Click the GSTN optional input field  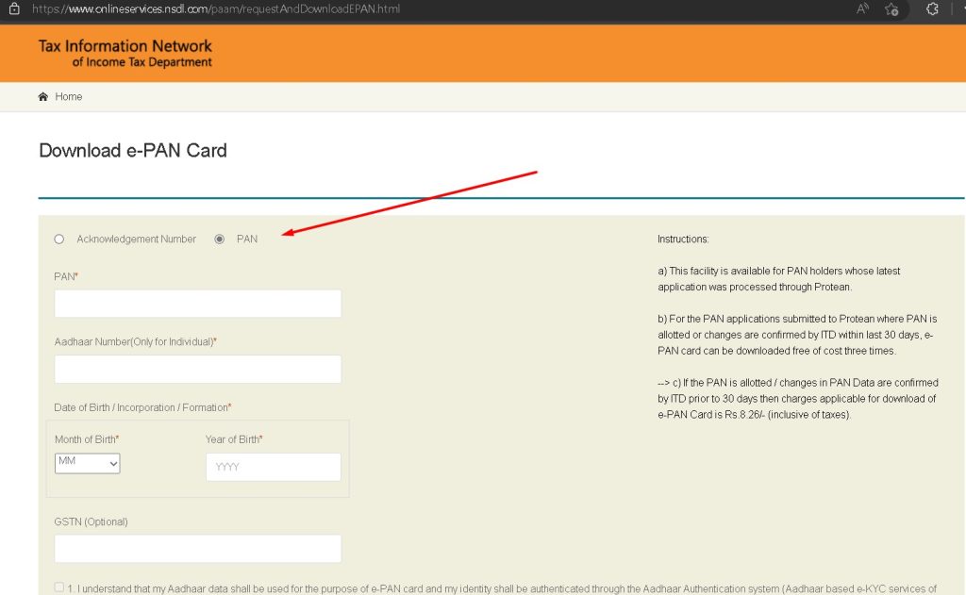point(197,548)
